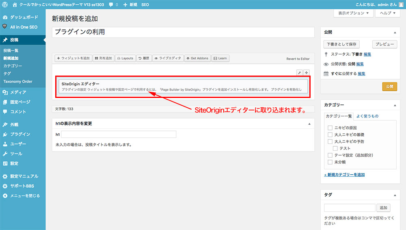The height and width of the screenshot is (230, 406).
Task: Collapse 公開 panel arrow
Action: point(395,33)
